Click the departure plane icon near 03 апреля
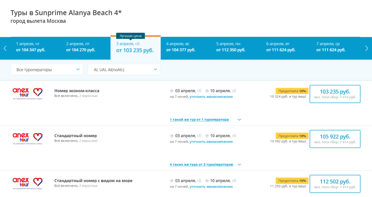 [172, 91]
